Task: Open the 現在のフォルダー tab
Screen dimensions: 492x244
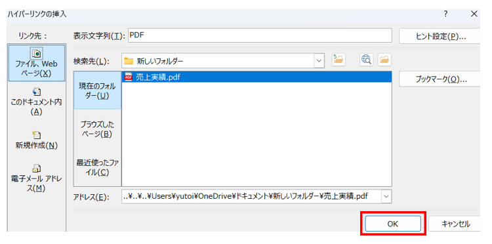Action: point(98,91)
